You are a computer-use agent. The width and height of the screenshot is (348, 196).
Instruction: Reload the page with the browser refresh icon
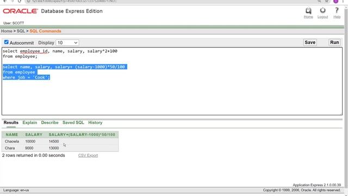click(x=20, y=1)
